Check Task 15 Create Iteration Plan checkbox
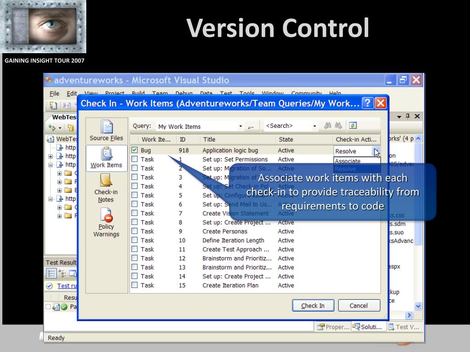The height and width of the screenshot is (352, 470). click(134, 285)
